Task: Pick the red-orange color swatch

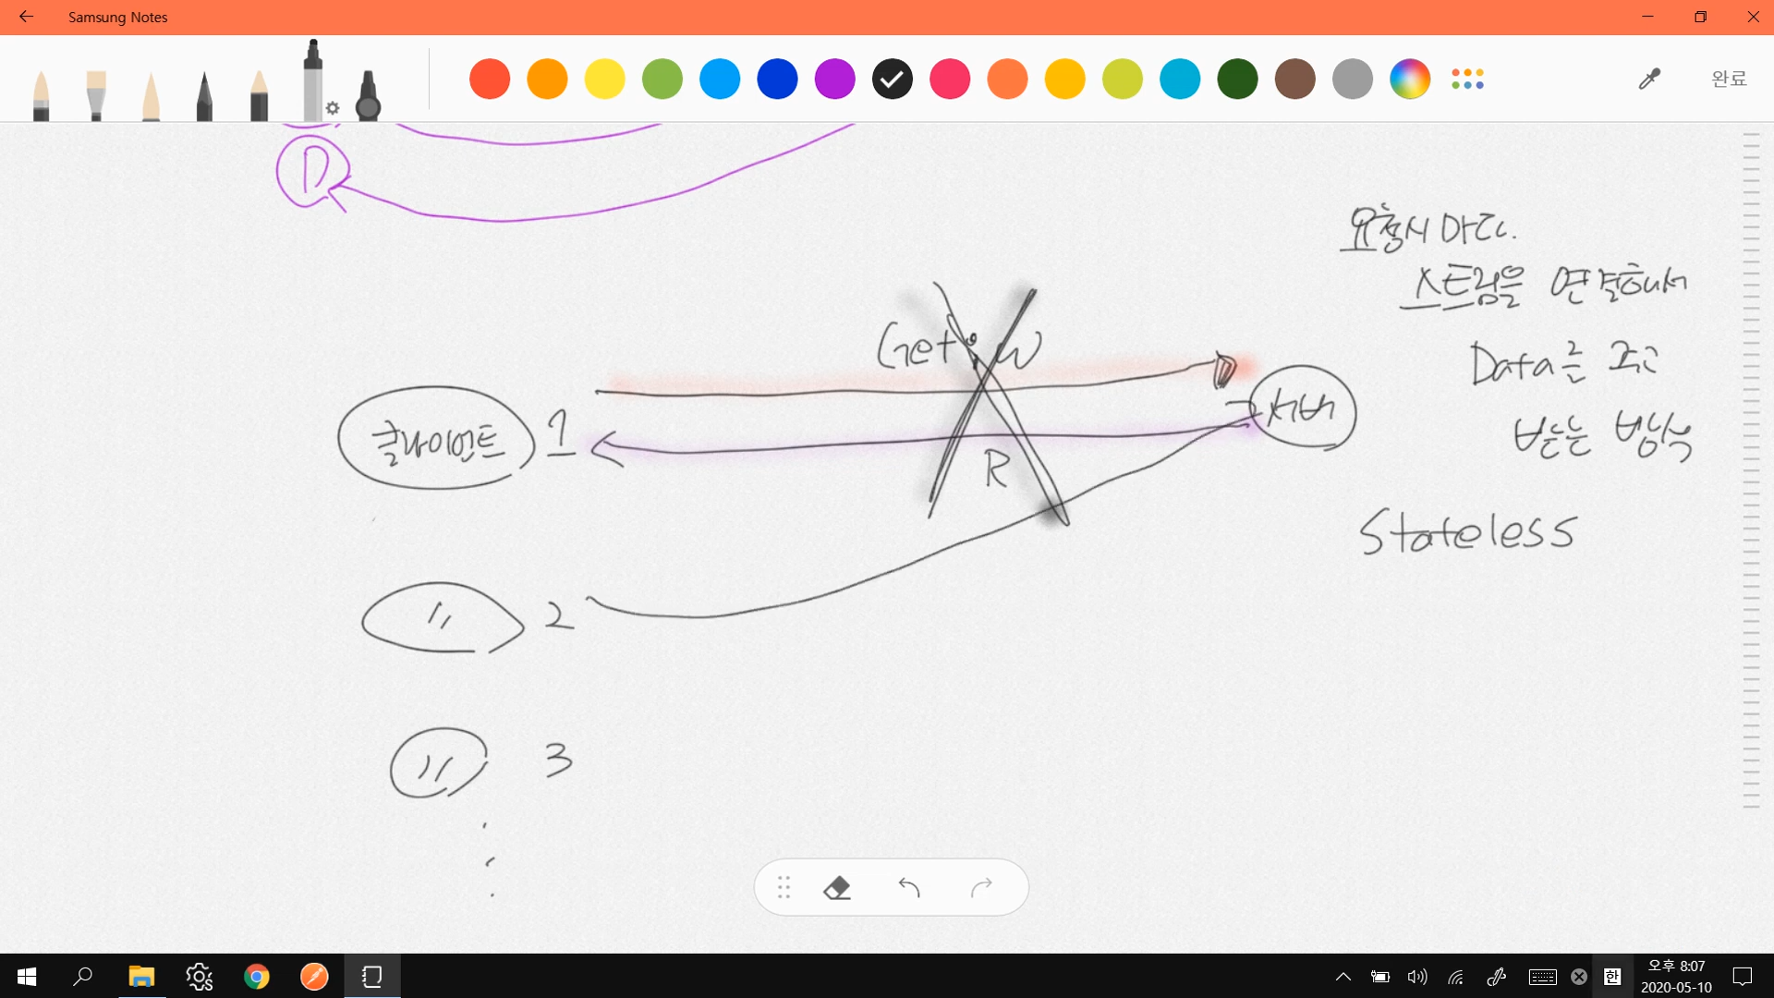Action: [x=490, y=79]
